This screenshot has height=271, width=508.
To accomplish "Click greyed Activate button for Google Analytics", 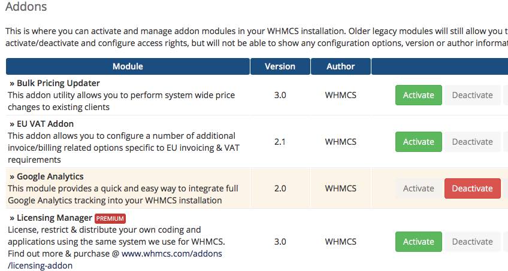I will (418, 188).
